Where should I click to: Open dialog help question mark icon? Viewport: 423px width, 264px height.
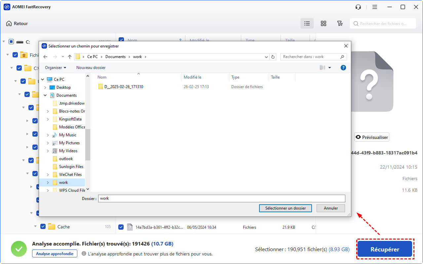343,68
